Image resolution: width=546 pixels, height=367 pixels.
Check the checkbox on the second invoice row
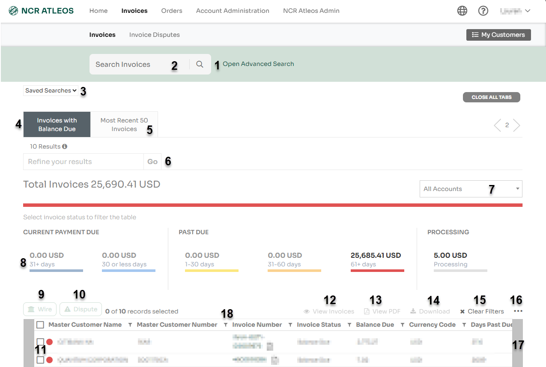(40, 360)
